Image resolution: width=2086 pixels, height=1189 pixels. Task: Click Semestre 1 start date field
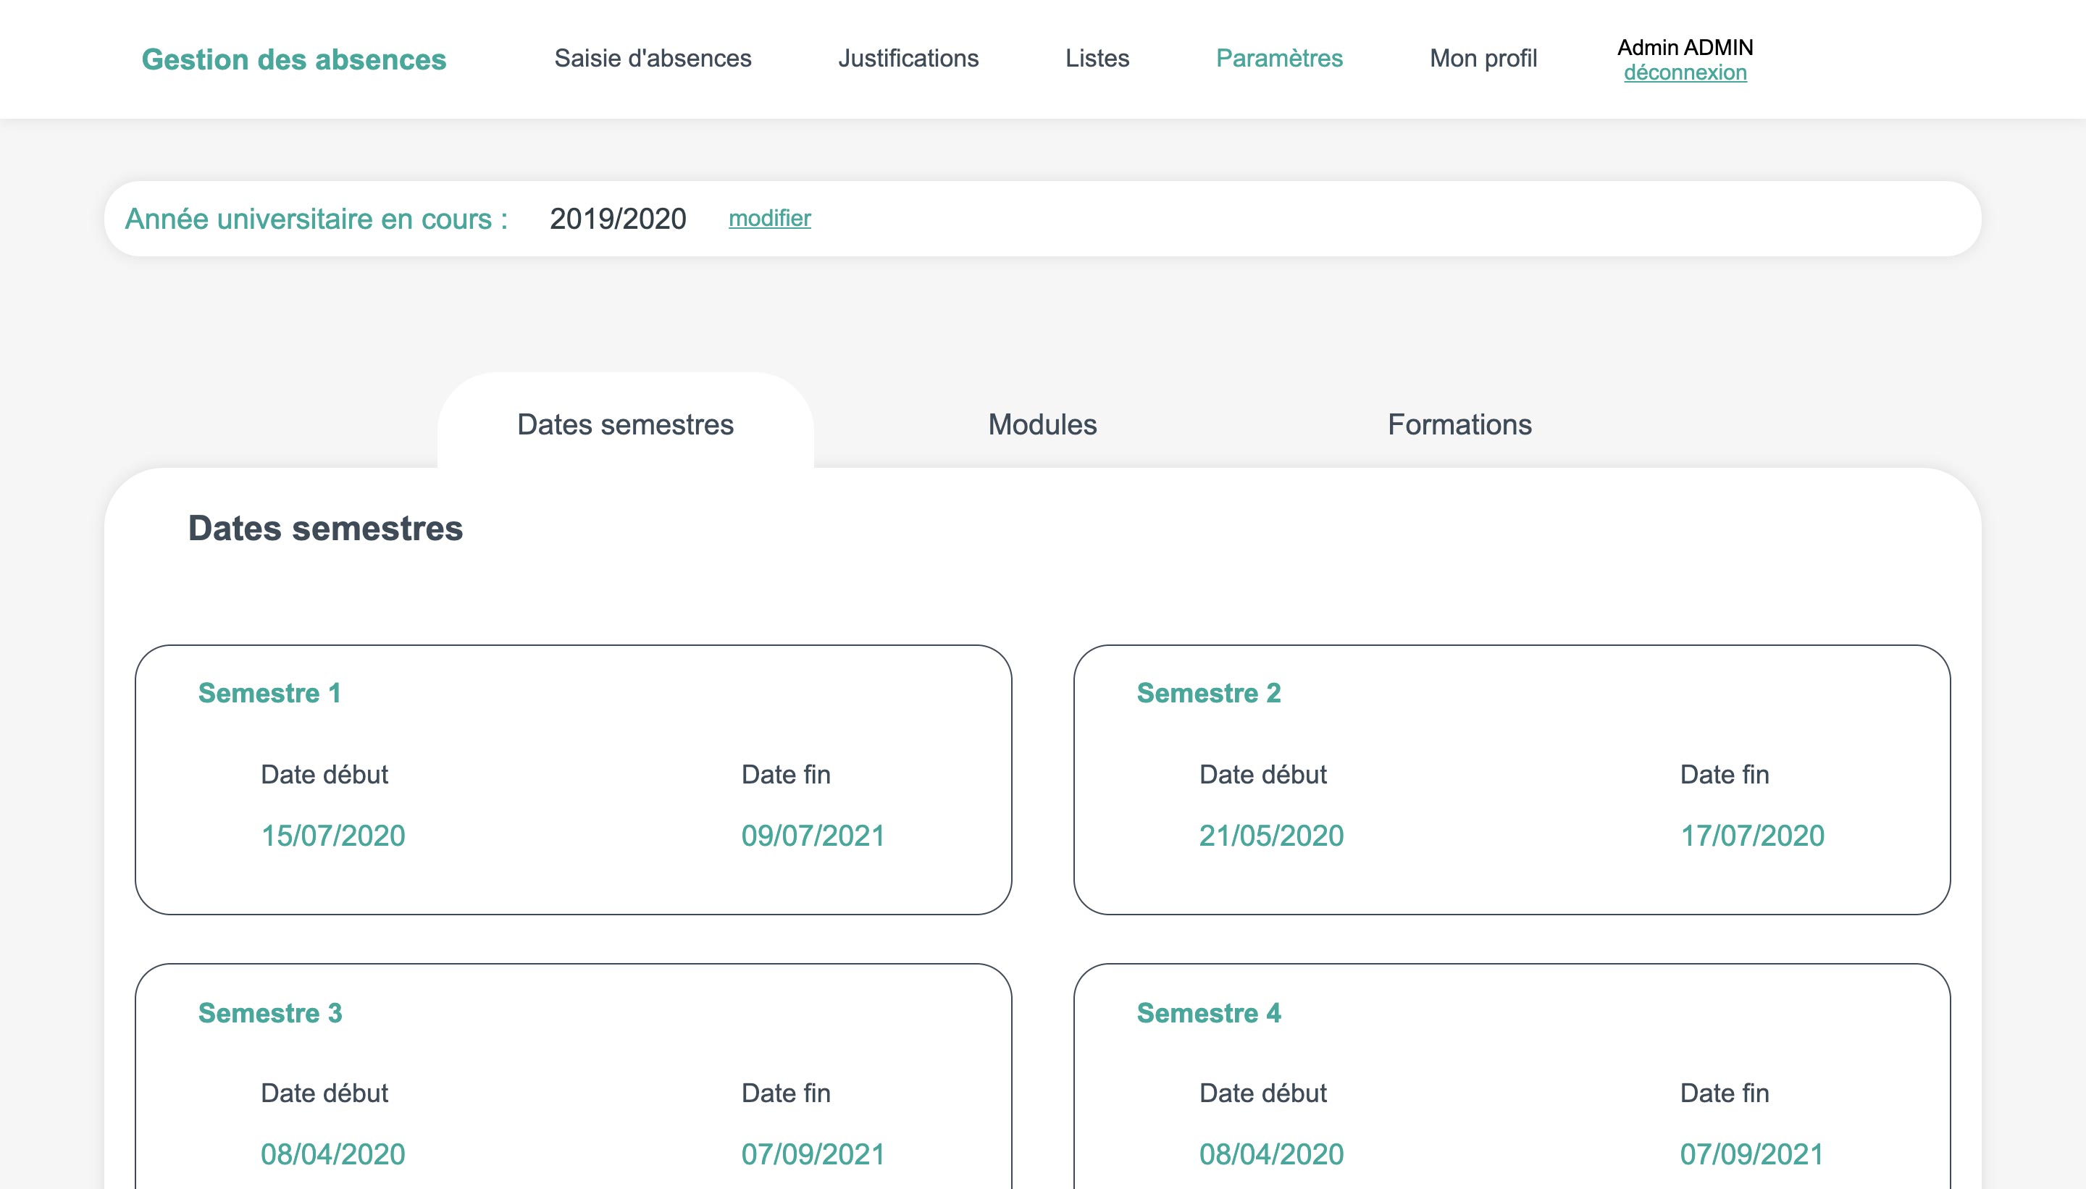tap(332, 833)
